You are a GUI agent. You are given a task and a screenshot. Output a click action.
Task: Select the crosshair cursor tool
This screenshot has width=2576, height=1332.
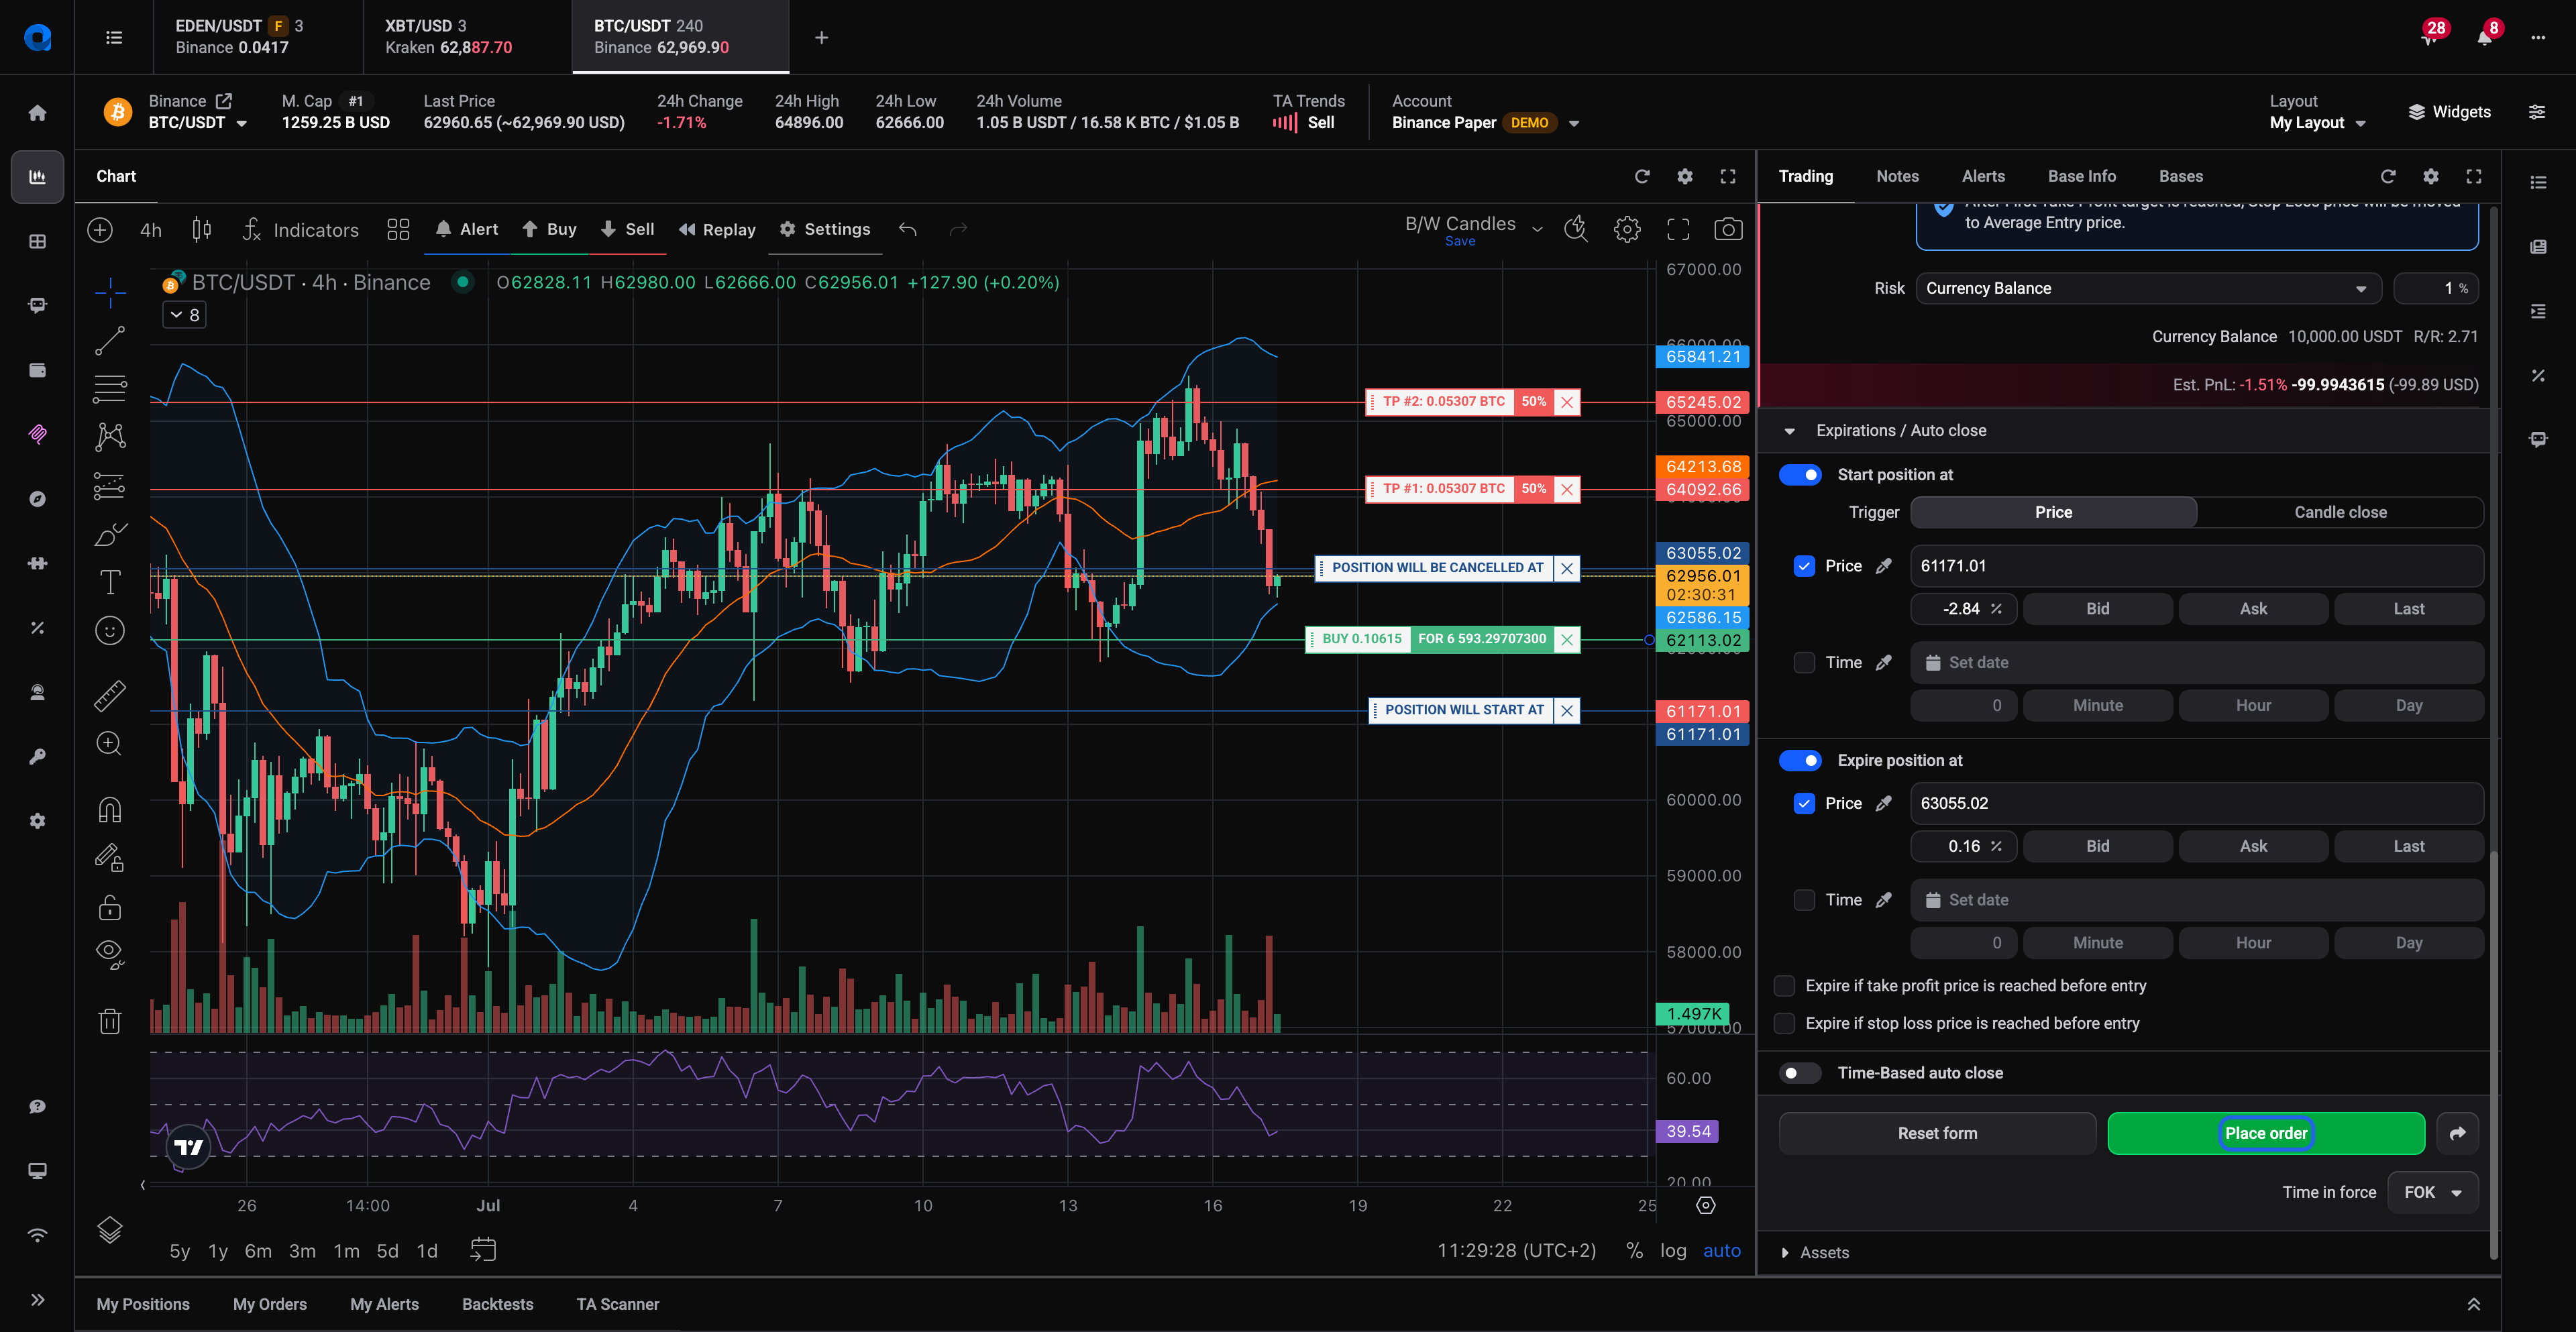[110, 292]
